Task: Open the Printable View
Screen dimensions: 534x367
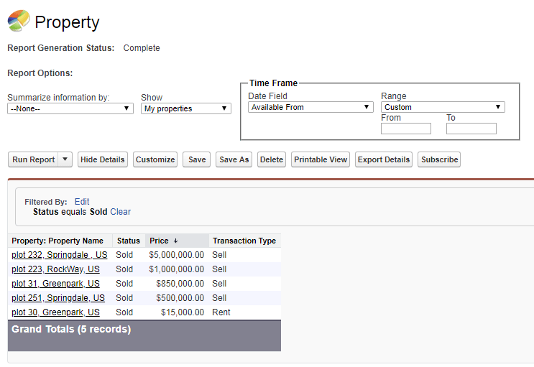Action: pos(321,159)
